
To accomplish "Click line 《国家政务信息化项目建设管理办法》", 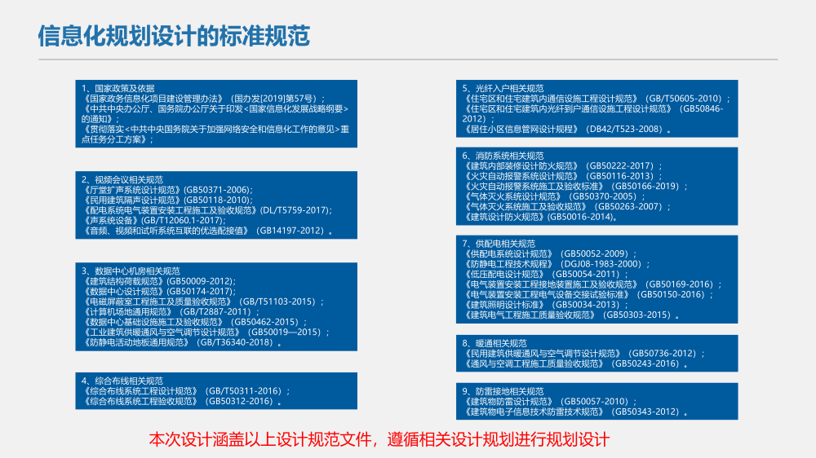I will tap(203, 99).
